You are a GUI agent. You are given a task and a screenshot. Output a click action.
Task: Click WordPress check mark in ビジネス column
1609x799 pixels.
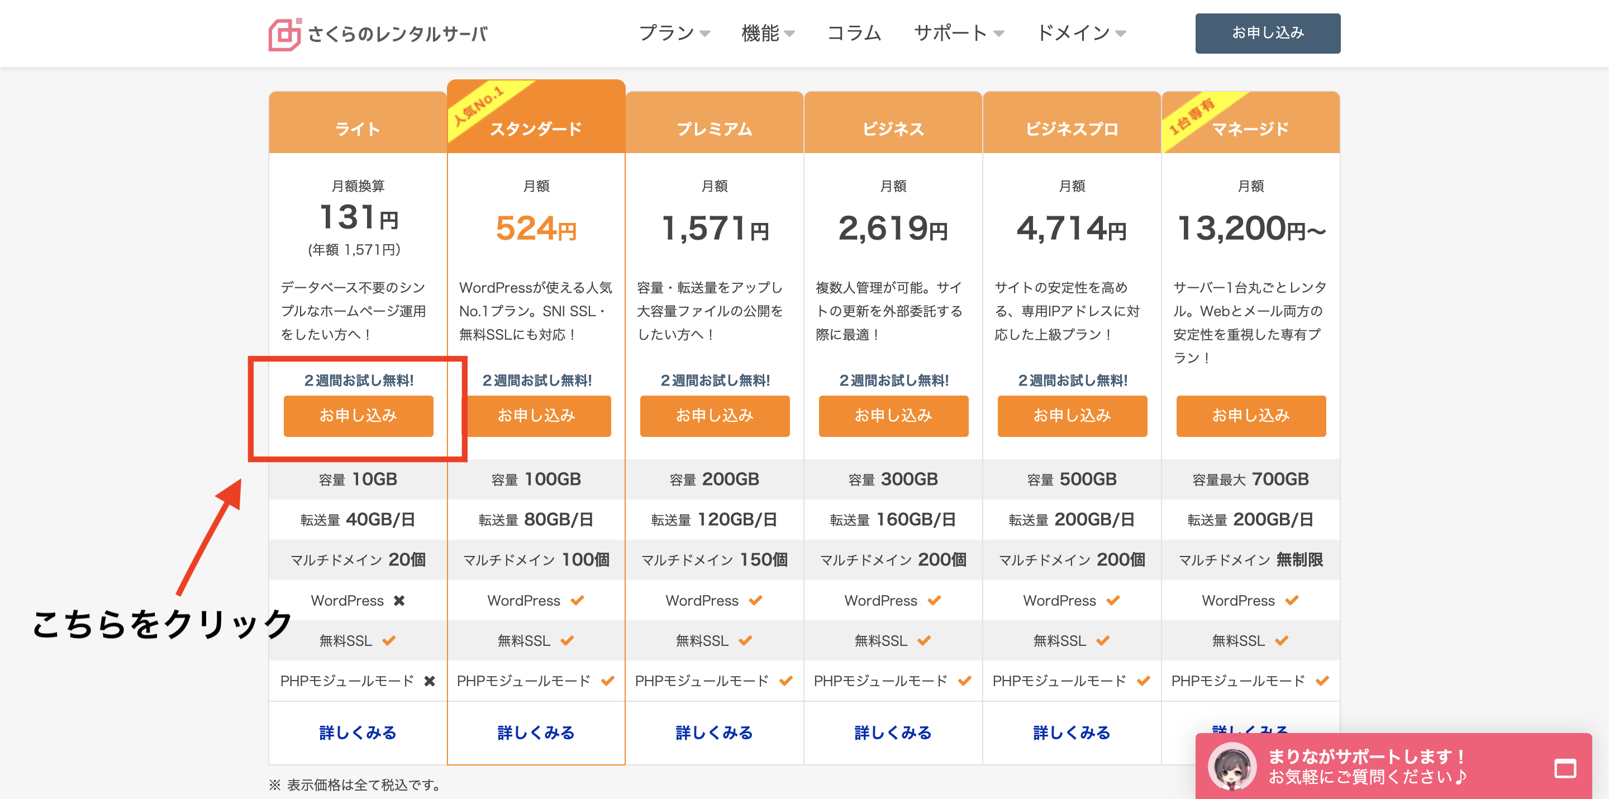coord(935,600)
